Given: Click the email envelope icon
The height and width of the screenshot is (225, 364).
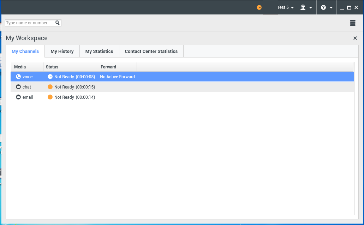Looking at the screenshot, I should [18, 97].
